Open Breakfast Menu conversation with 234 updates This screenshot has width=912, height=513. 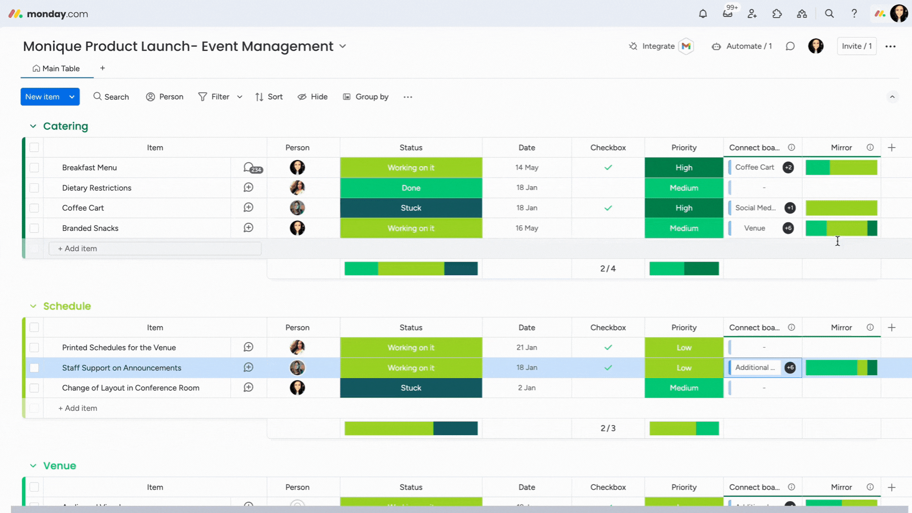[252, 168]
